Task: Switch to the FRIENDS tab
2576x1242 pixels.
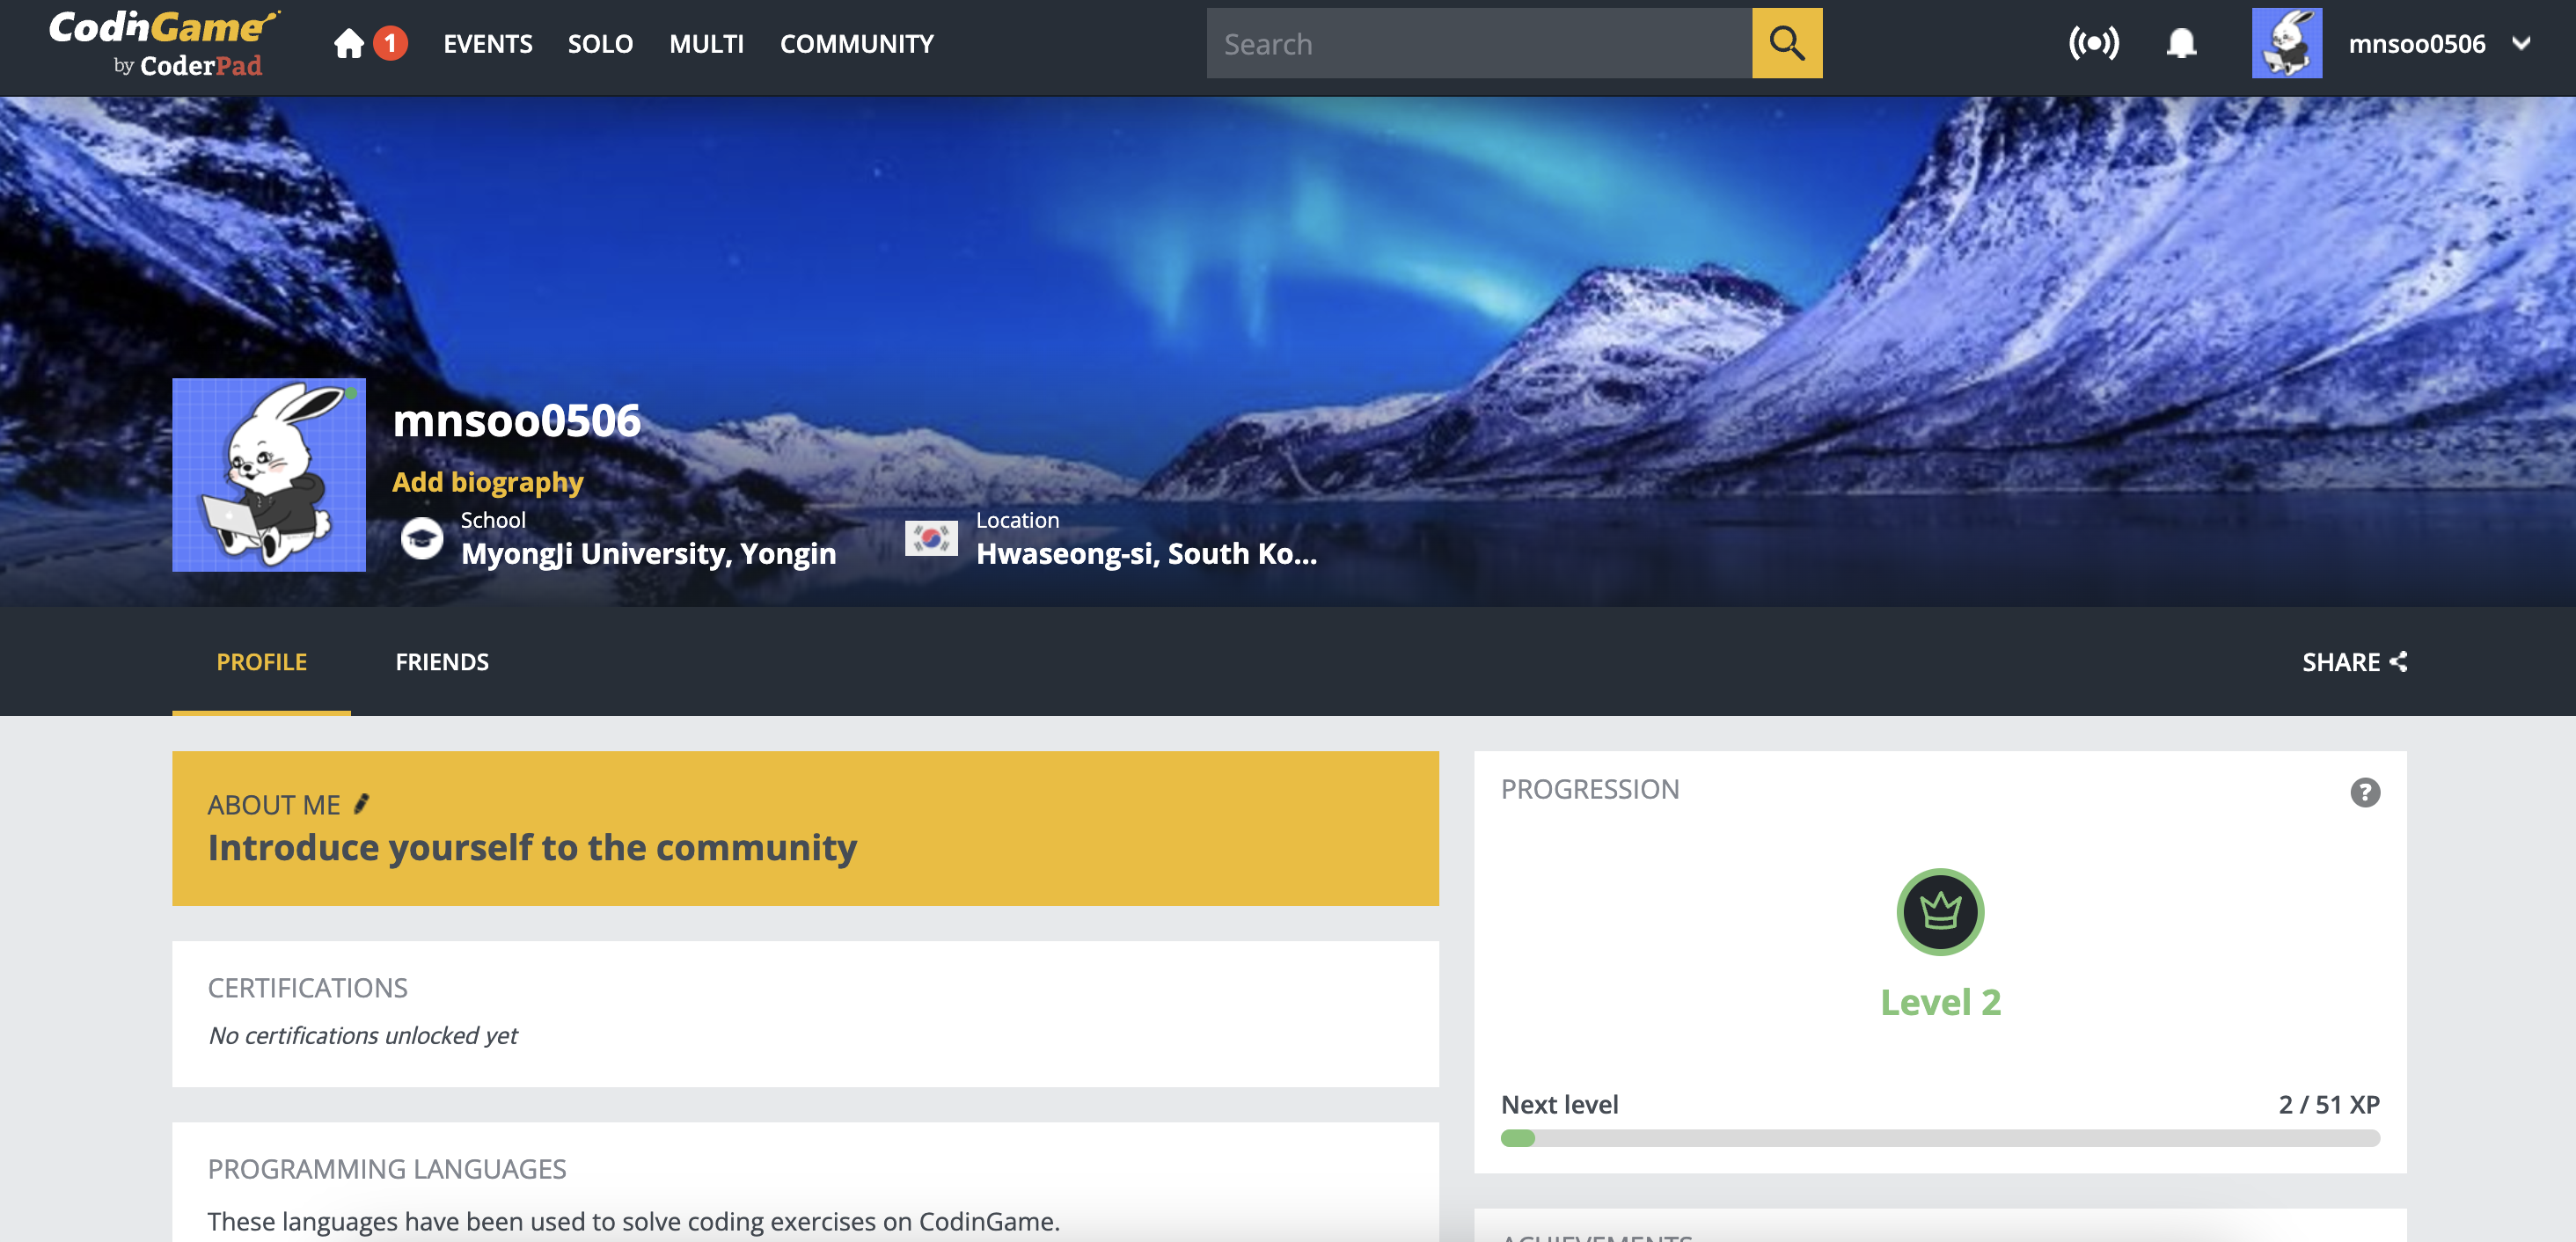Action: 442,661
